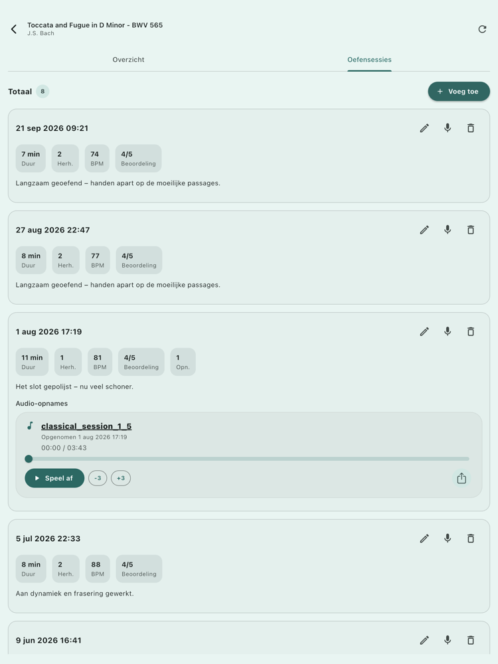The image size is (498, 664).
Task: Play the recording with Speel af
Action: [x=54, y=478]
